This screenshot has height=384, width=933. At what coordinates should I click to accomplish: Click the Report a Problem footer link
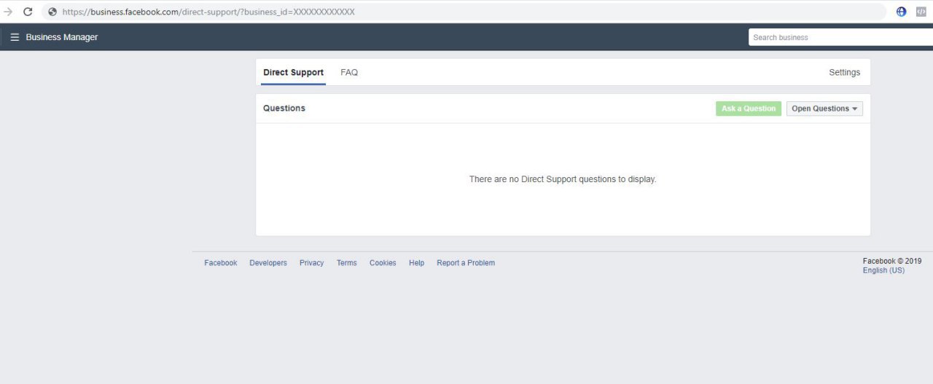(x=466, y=263)
